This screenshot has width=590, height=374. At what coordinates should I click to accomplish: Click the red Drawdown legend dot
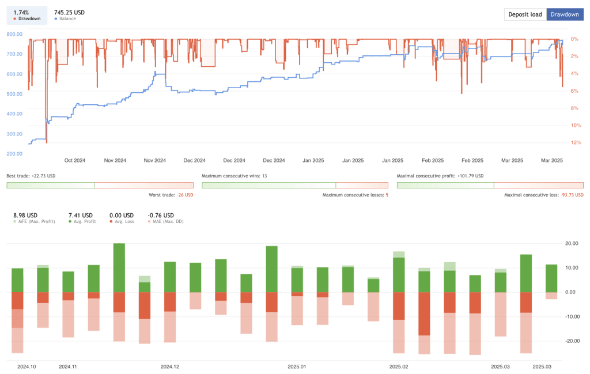click(x=16, y=18)
